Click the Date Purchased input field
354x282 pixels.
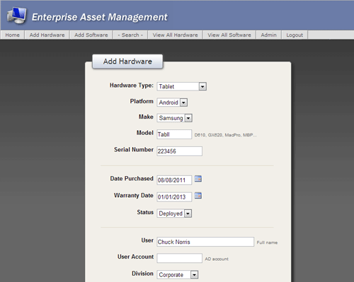click(x=174, y=180)
